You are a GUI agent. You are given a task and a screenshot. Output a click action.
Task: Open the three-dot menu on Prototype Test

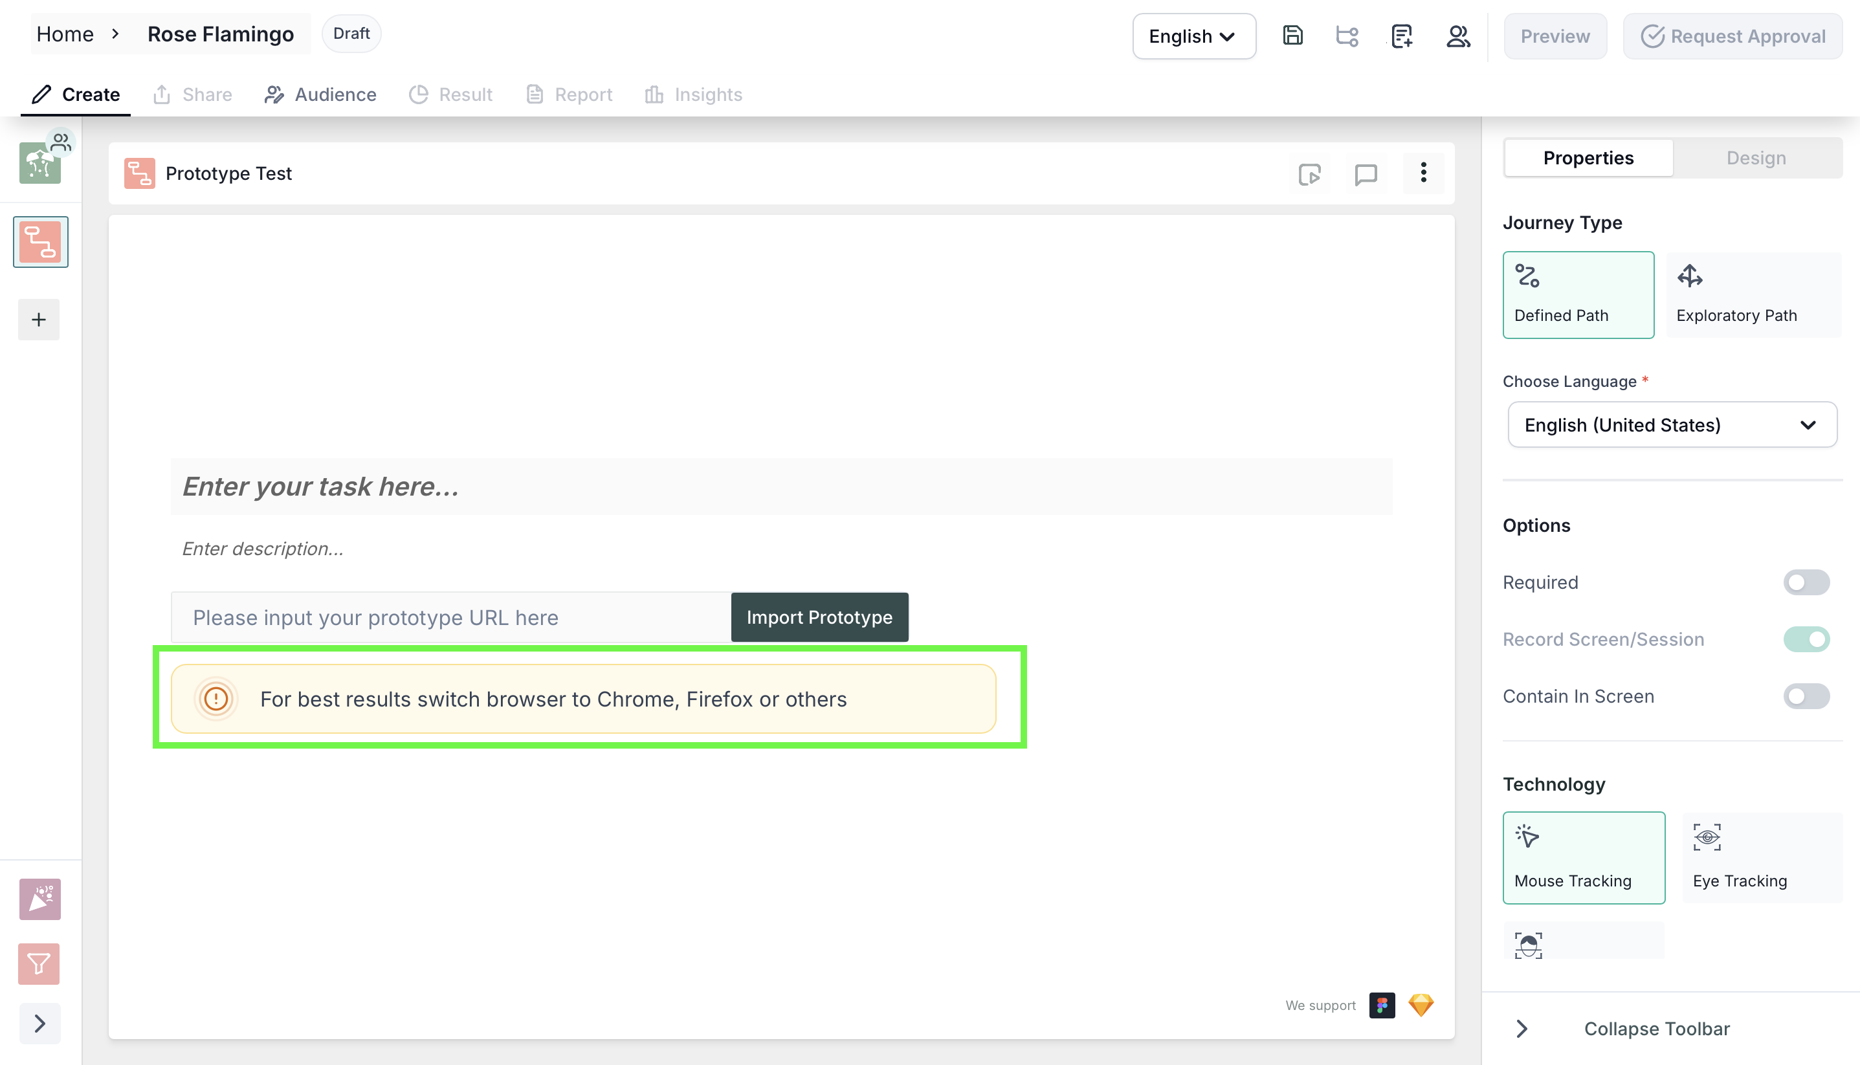1423,173
